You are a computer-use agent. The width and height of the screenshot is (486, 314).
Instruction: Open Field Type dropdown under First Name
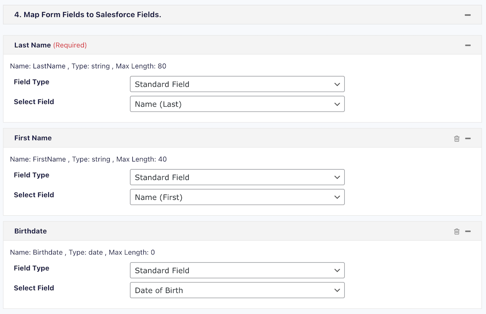point(237,177)
